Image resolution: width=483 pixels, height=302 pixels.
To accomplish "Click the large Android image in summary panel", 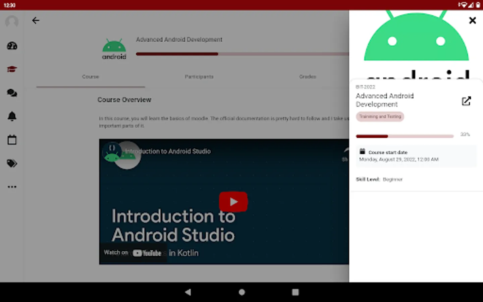I will (416, 45).
